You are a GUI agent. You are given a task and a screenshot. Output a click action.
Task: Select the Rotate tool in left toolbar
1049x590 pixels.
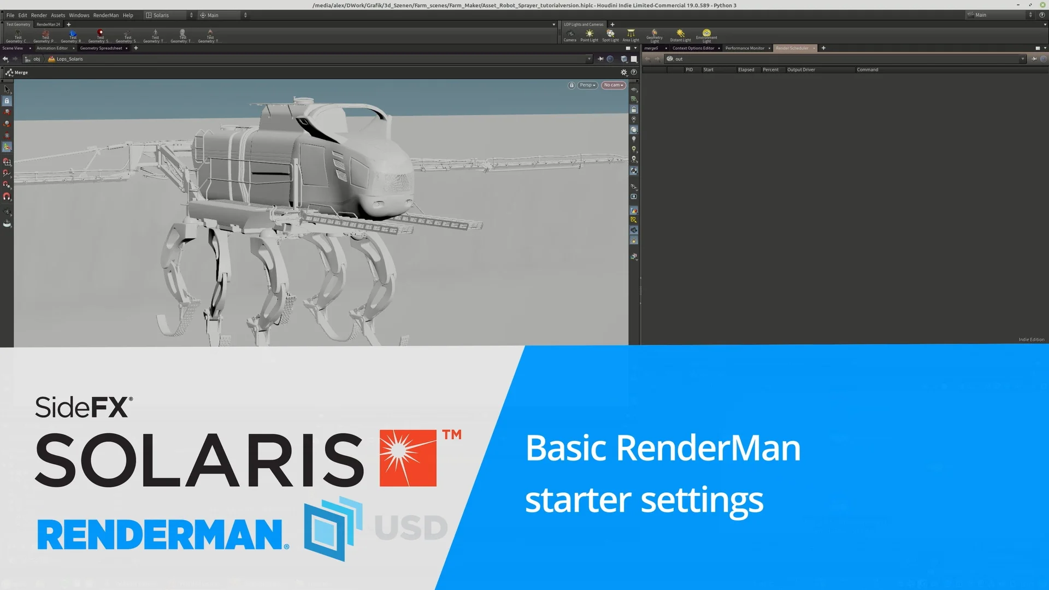(x=7, y=124)
